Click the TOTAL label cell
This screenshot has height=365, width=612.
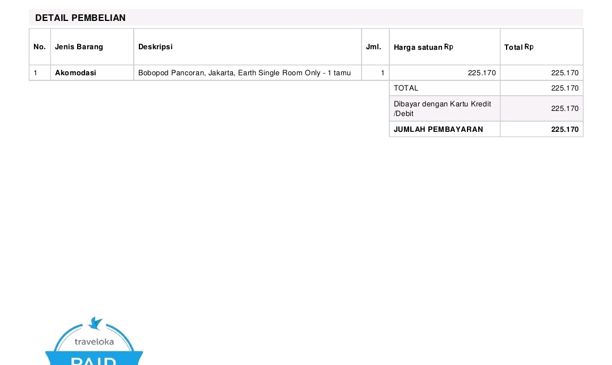pyautogui.click(x=445, y=88)
